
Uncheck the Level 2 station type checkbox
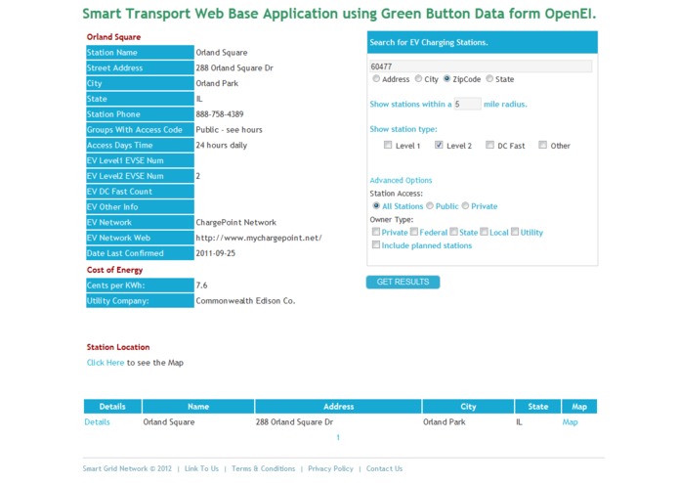click(439, 145)
